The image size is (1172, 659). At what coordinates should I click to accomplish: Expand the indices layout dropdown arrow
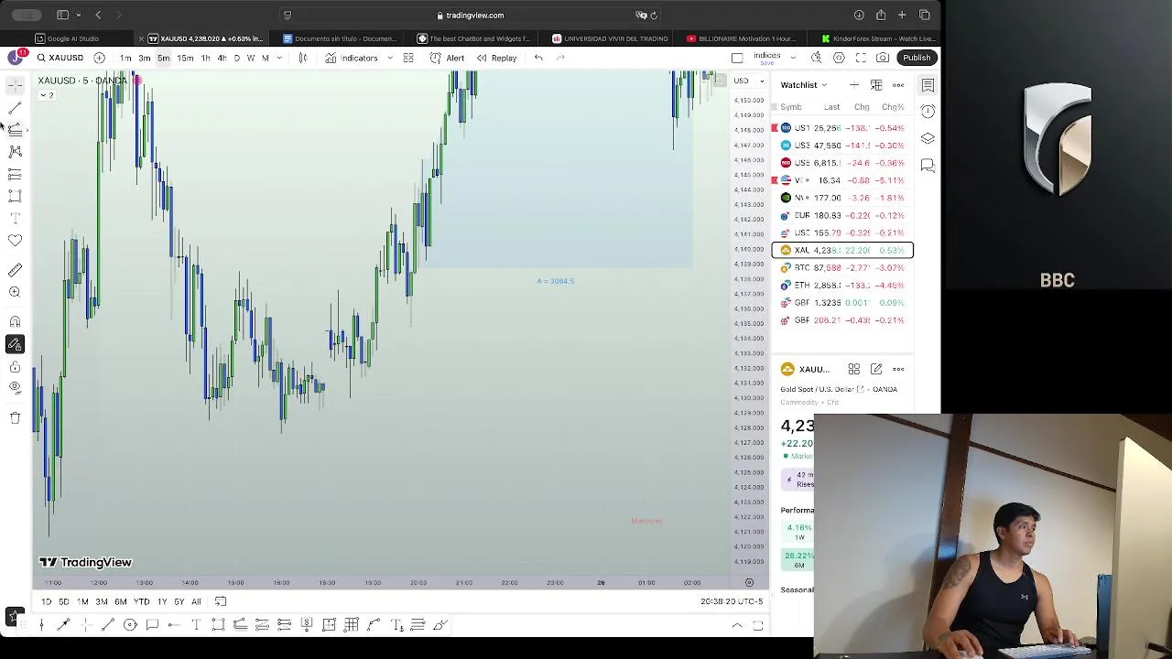793,58
